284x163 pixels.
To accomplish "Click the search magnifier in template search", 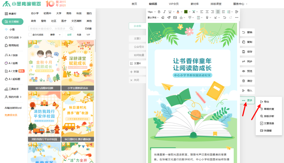I will point(71,28).
